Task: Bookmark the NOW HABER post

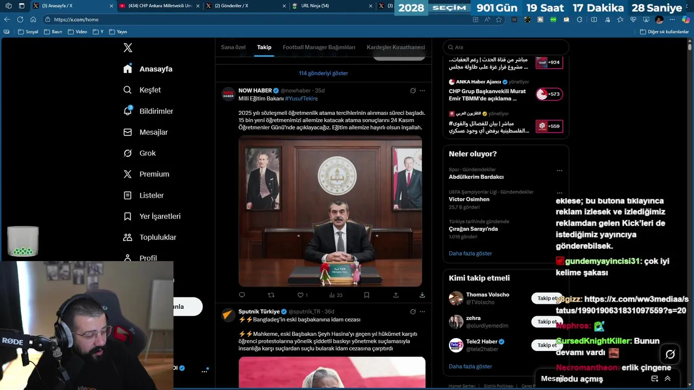Action: pyautogui.click(x=367, y=295)
